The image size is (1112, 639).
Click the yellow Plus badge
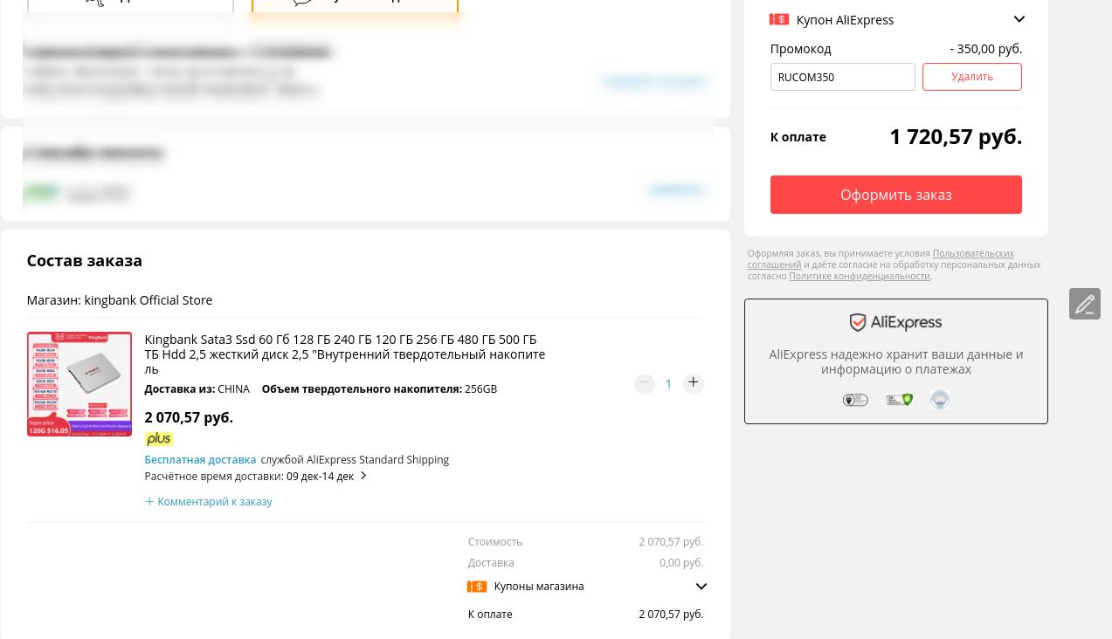point(159,439)
